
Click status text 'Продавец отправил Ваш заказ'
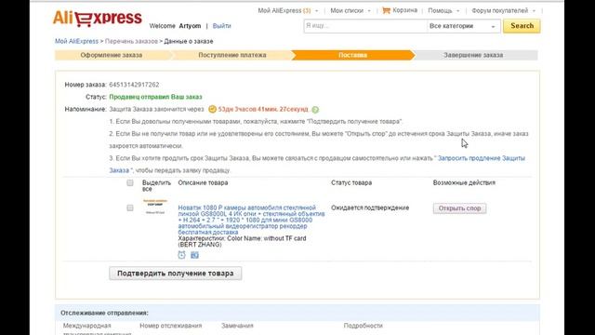pos(155,97)
